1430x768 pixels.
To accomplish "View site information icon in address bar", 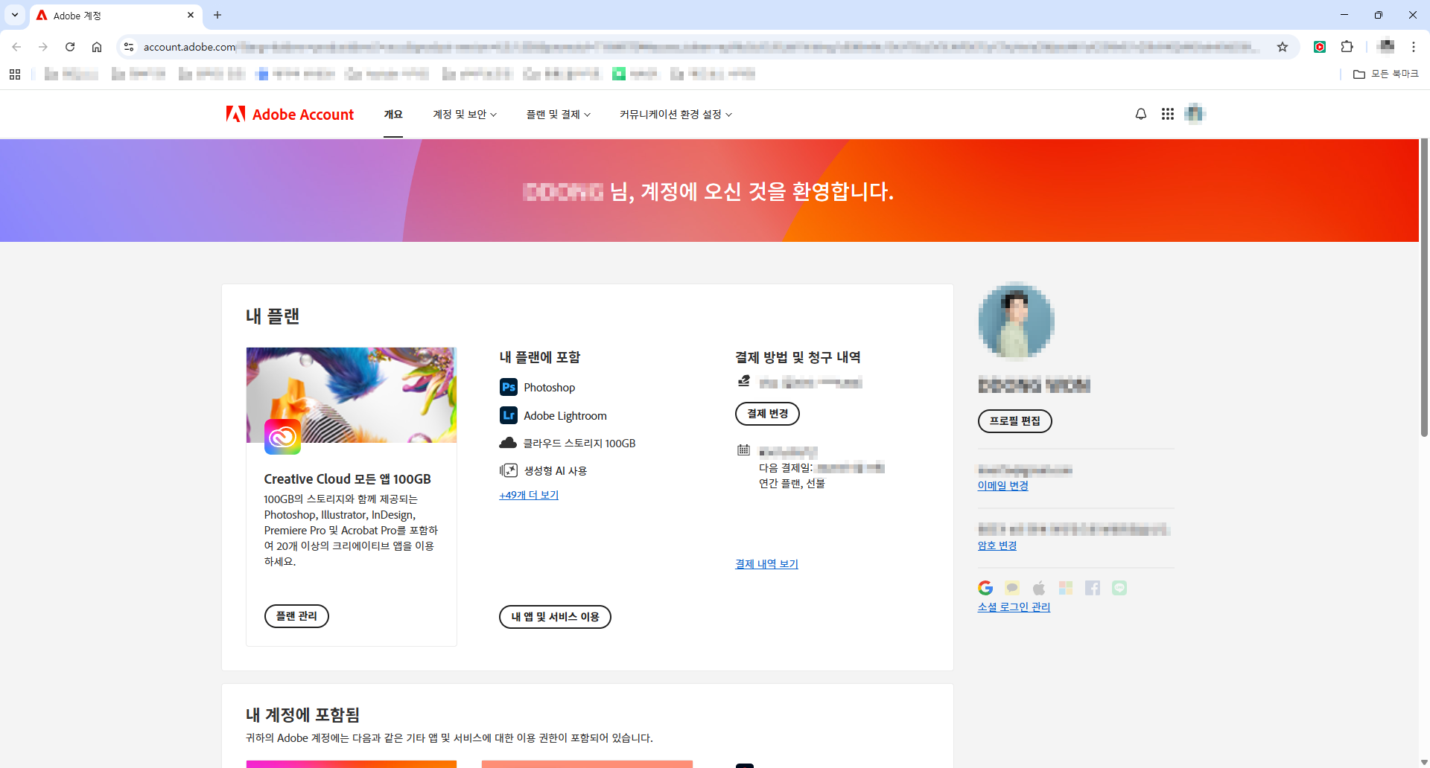I will (129, 47).
